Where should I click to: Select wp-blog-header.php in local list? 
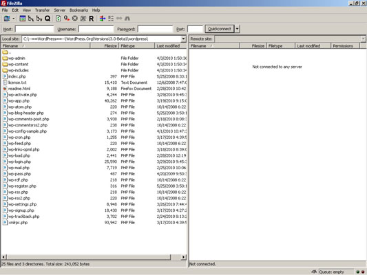26,113
